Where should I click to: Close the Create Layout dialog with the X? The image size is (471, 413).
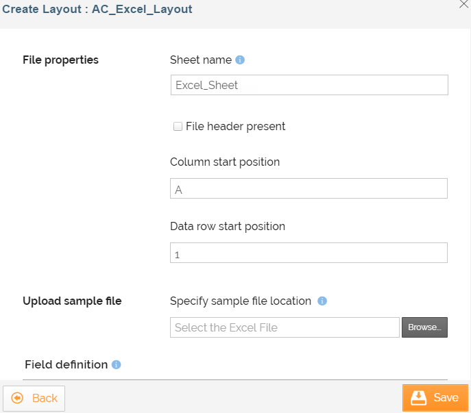(463, 3)
